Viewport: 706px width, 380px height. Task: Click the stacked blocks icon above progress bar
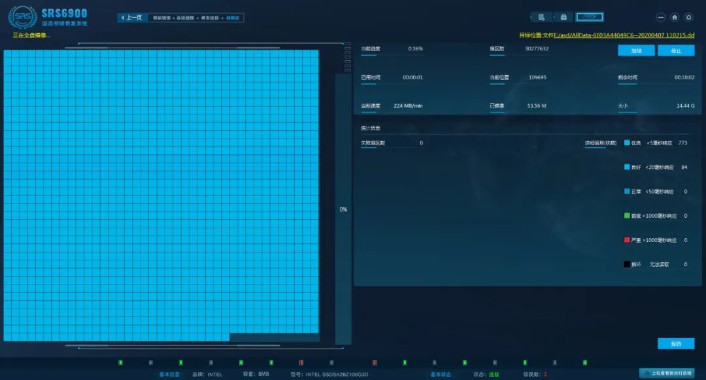tap(347, 58)
